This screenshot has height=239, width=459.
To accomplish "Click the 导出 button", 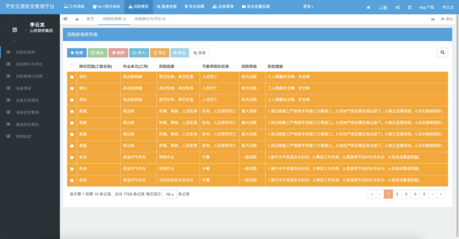I will [x=160, y=53].
